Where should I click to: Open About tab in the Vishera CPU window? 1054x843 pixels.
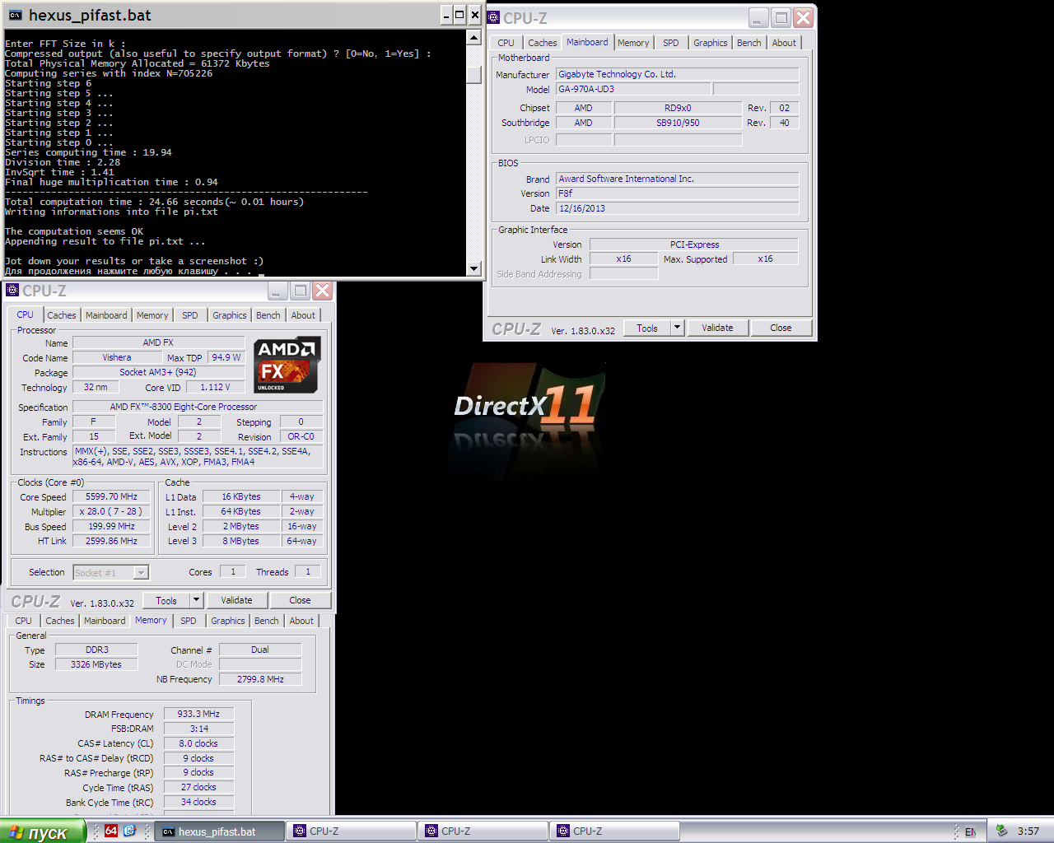tap(303, 315)
